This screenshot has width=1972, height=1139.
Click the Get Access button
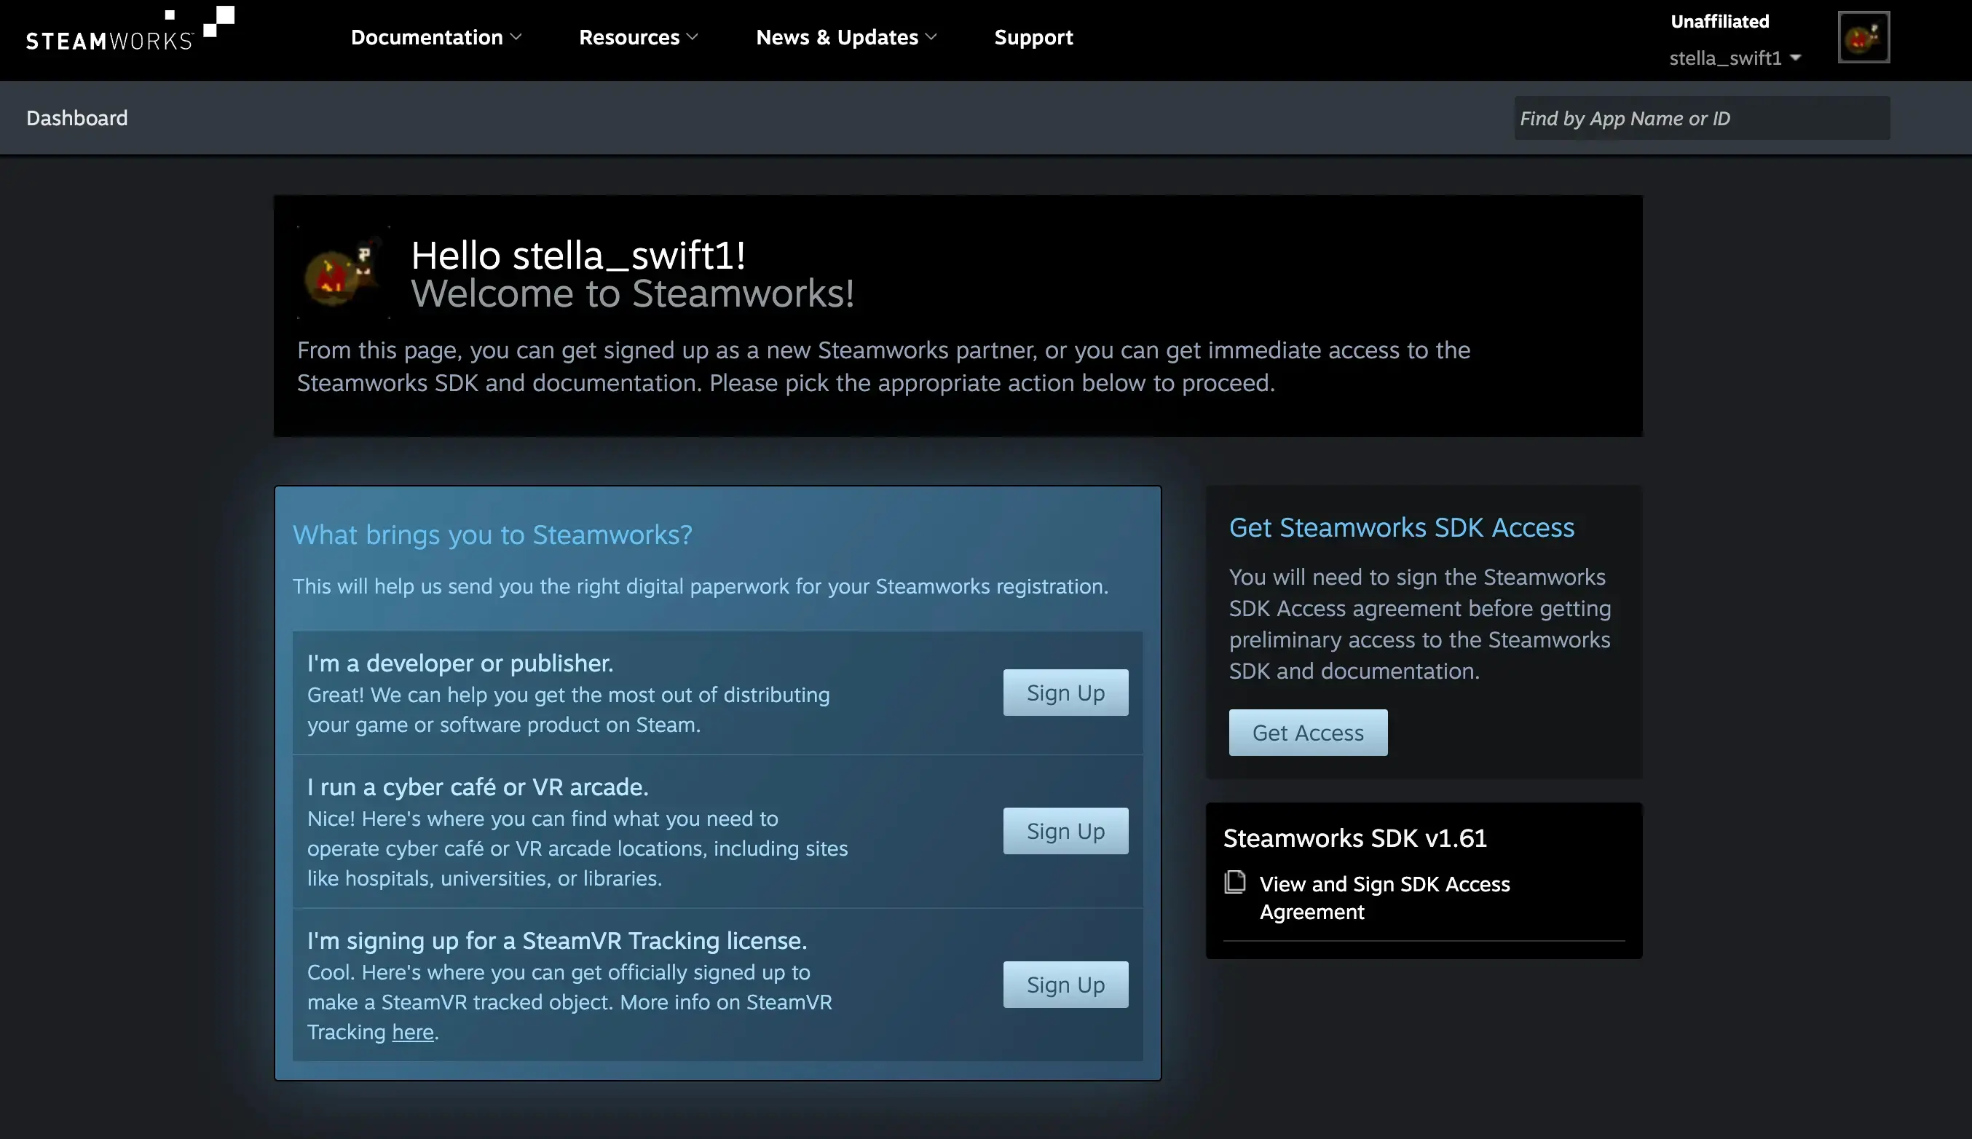1307,732
